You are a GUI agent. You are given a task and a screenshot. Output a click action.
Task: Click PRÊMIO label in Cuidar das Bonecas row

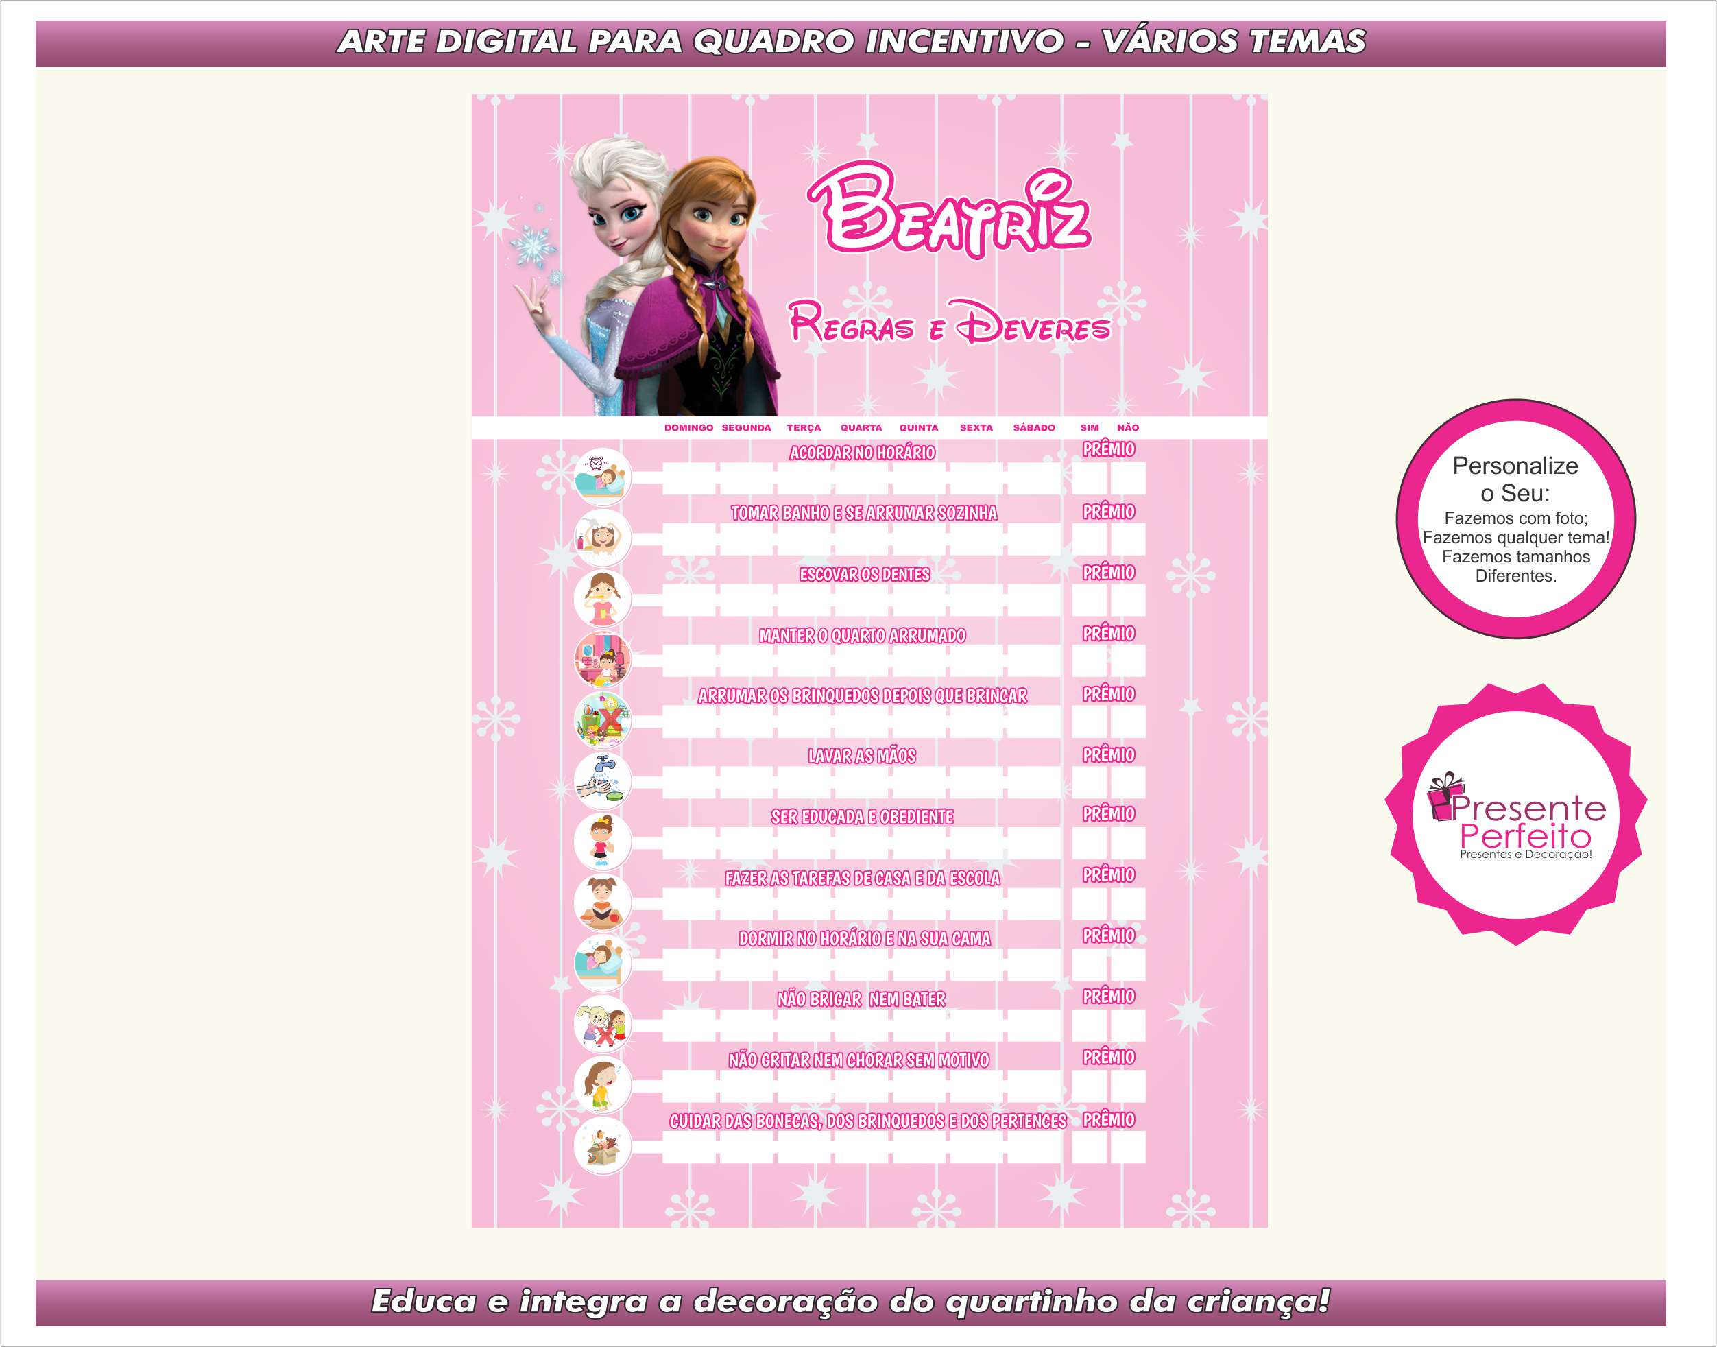pyautogui.click(x=1108, y=1120)
